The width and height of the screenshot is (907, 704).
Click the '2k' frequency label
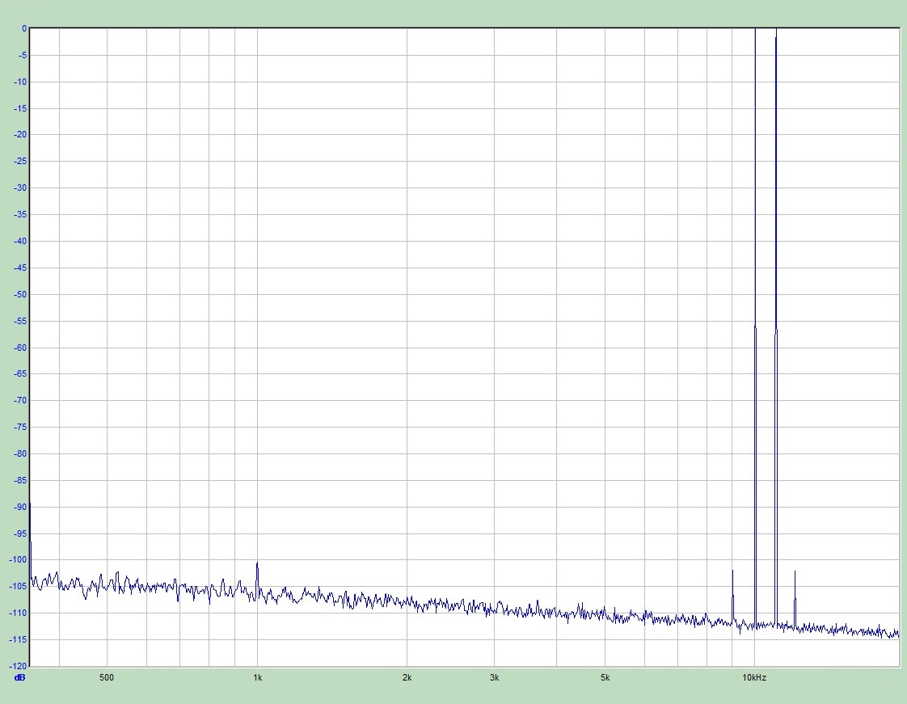click(x=407, y=677)
